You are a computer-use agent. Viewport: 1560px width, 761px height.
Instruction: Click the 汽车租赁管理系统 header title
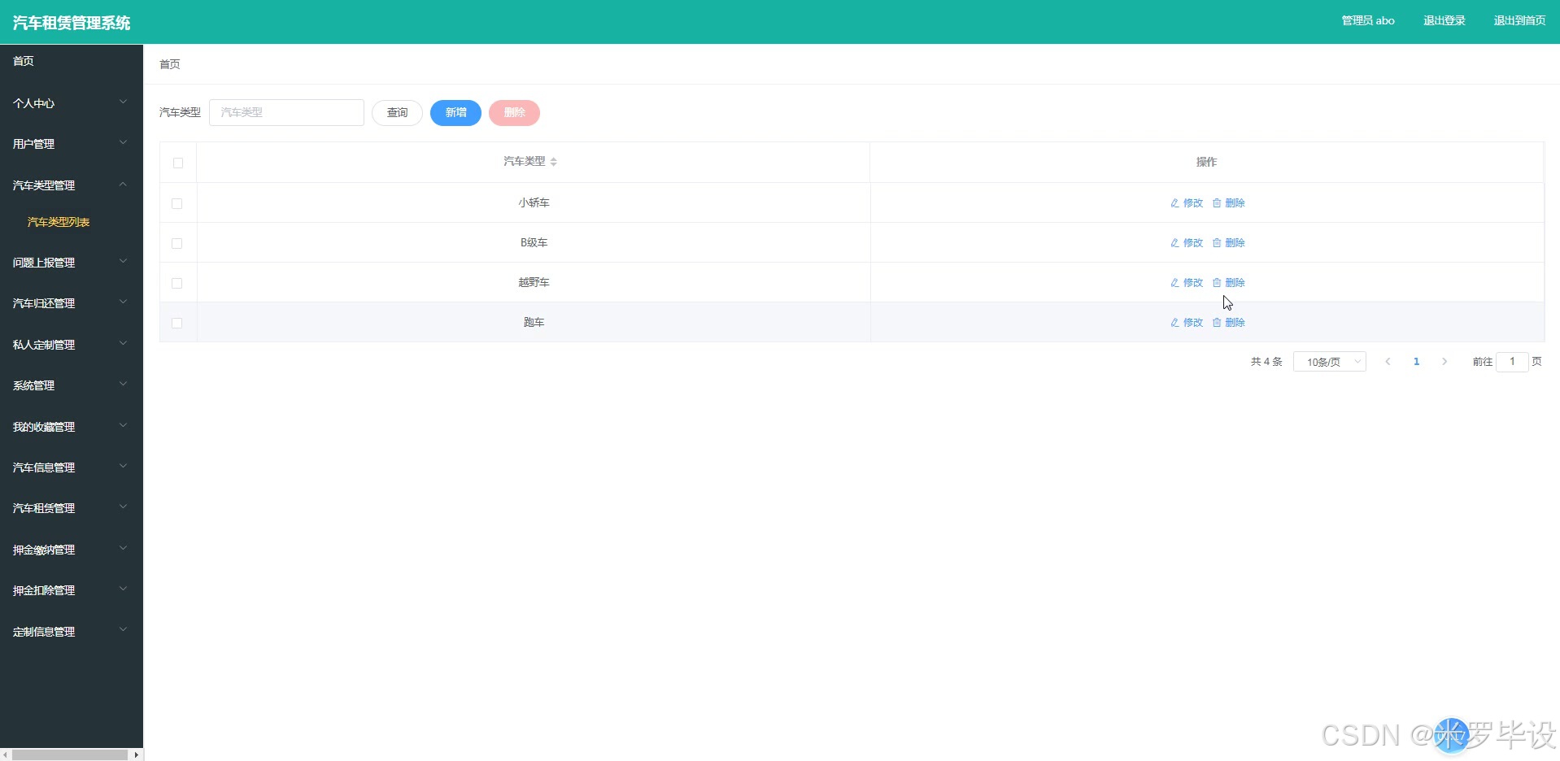(x=72, y=23)
